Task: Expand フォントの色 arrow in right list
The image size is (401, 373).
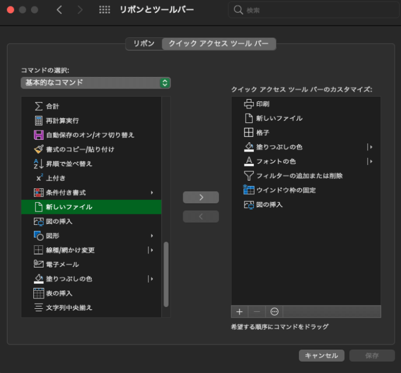Action: click(370, 161)
